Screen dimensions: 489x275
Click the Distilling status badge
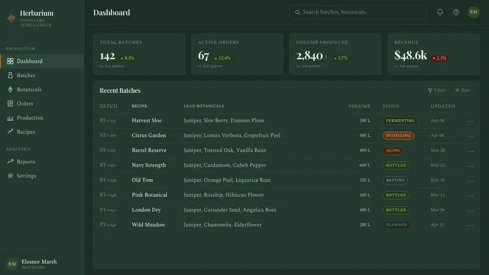coord(399,136)
